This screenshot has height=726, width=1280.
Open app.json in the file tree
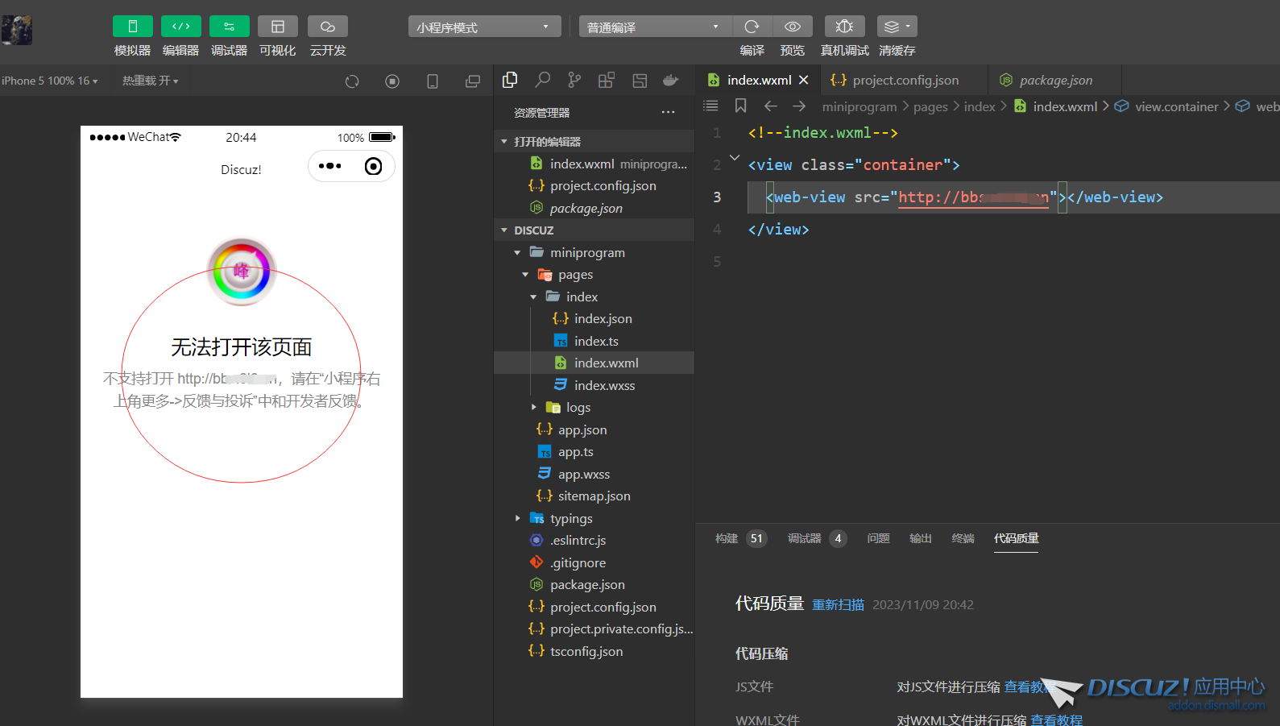tap(582, 430)
